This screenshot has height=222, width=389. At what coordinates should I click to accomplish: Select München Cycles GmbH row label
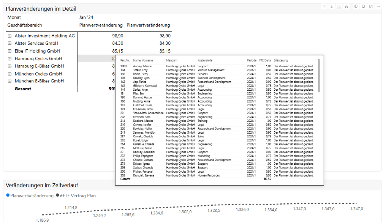(x=38, y=74)
